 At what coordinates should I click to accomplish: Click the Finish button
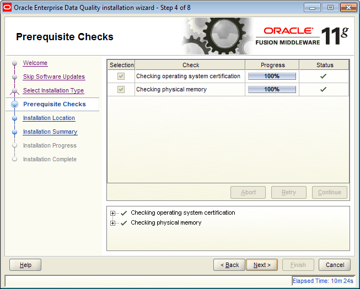click(298, 265)
